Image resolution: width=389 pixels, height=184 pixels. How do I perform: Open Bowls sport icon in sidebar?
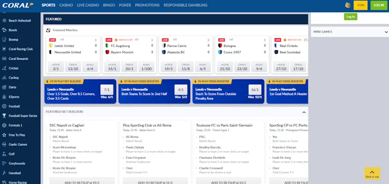point(4,30)
